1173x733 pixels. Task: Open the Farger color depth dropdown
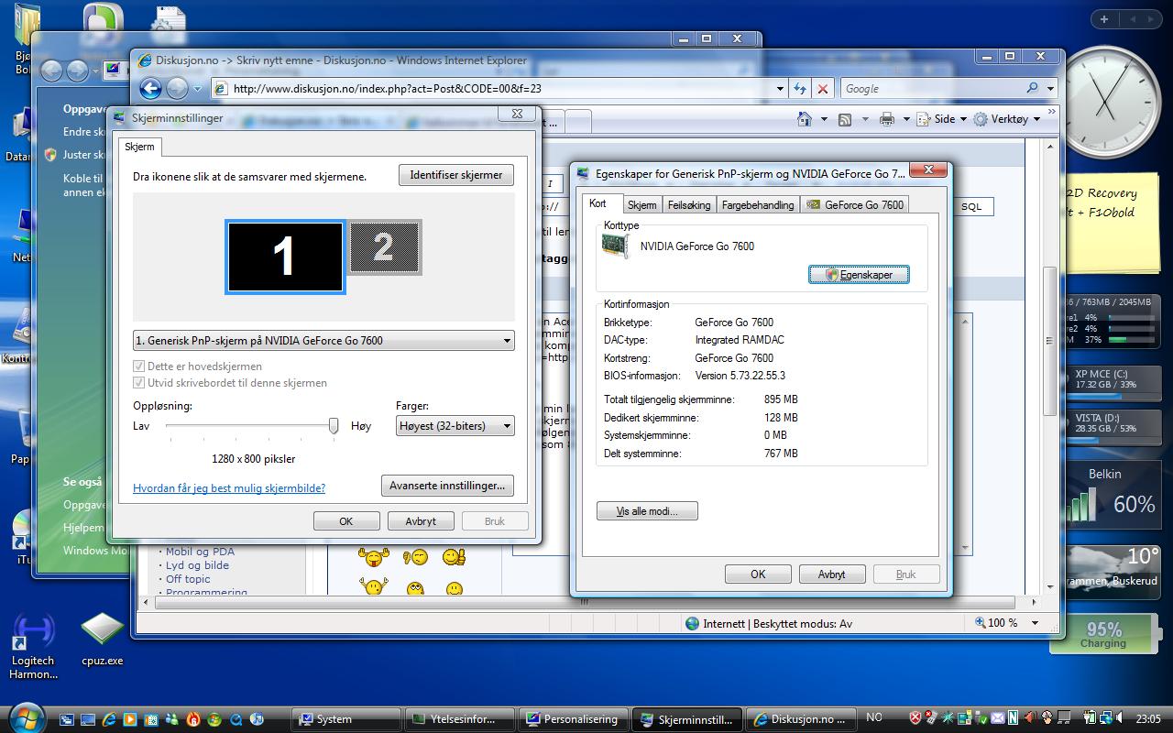click(x=455, y=425)
